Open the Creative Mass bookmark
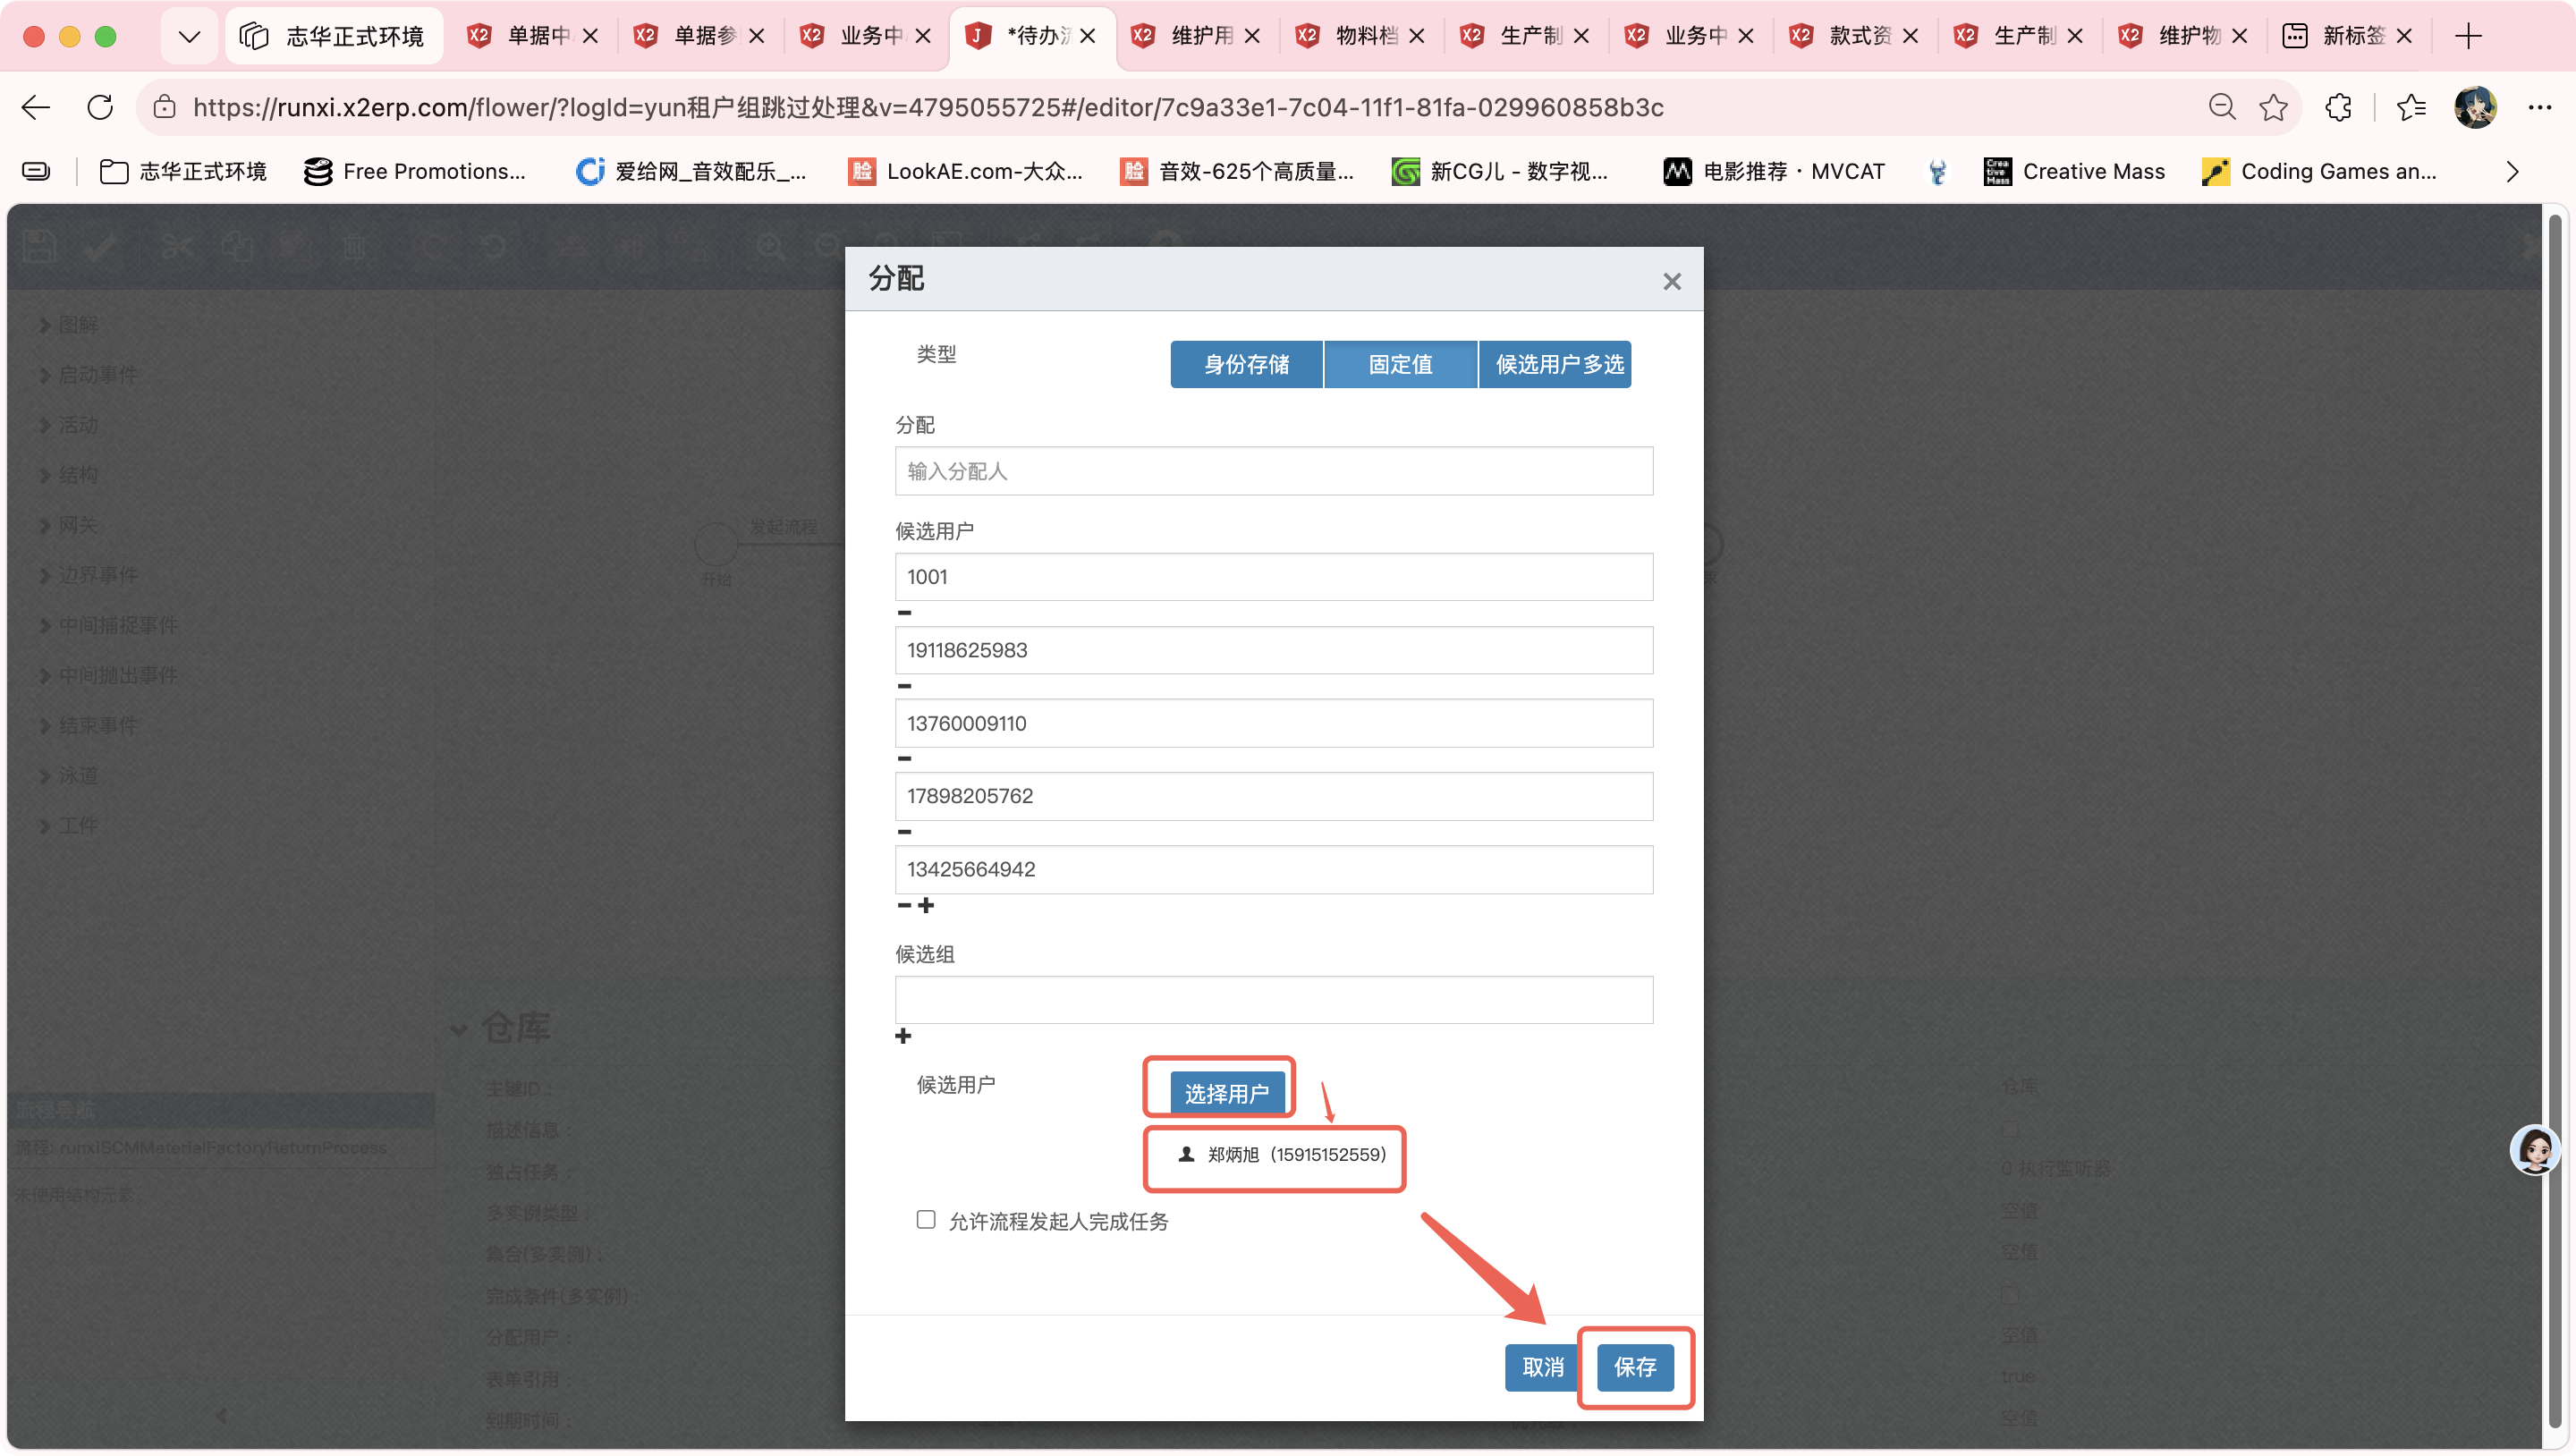The width and height of the screenshot is (2576, 1456). [x=2074, y=172]
